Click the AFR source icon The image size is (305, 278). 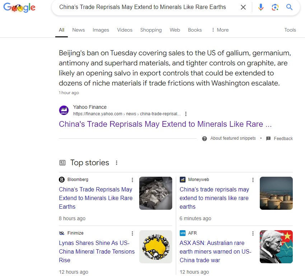click(182, 233)
